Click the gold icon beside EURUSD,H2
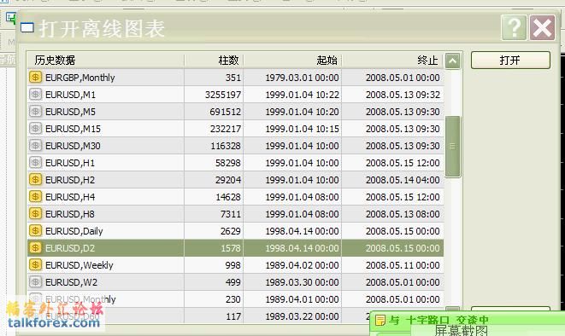The image size is (565, 336). click(x=35, y=179)
